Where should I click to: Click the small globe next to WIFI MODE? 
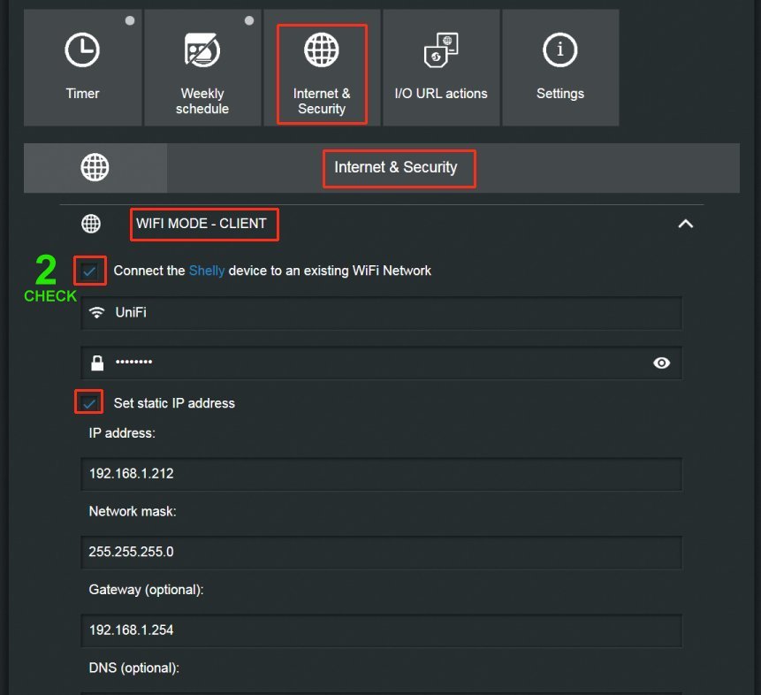[x=91, y=224]
